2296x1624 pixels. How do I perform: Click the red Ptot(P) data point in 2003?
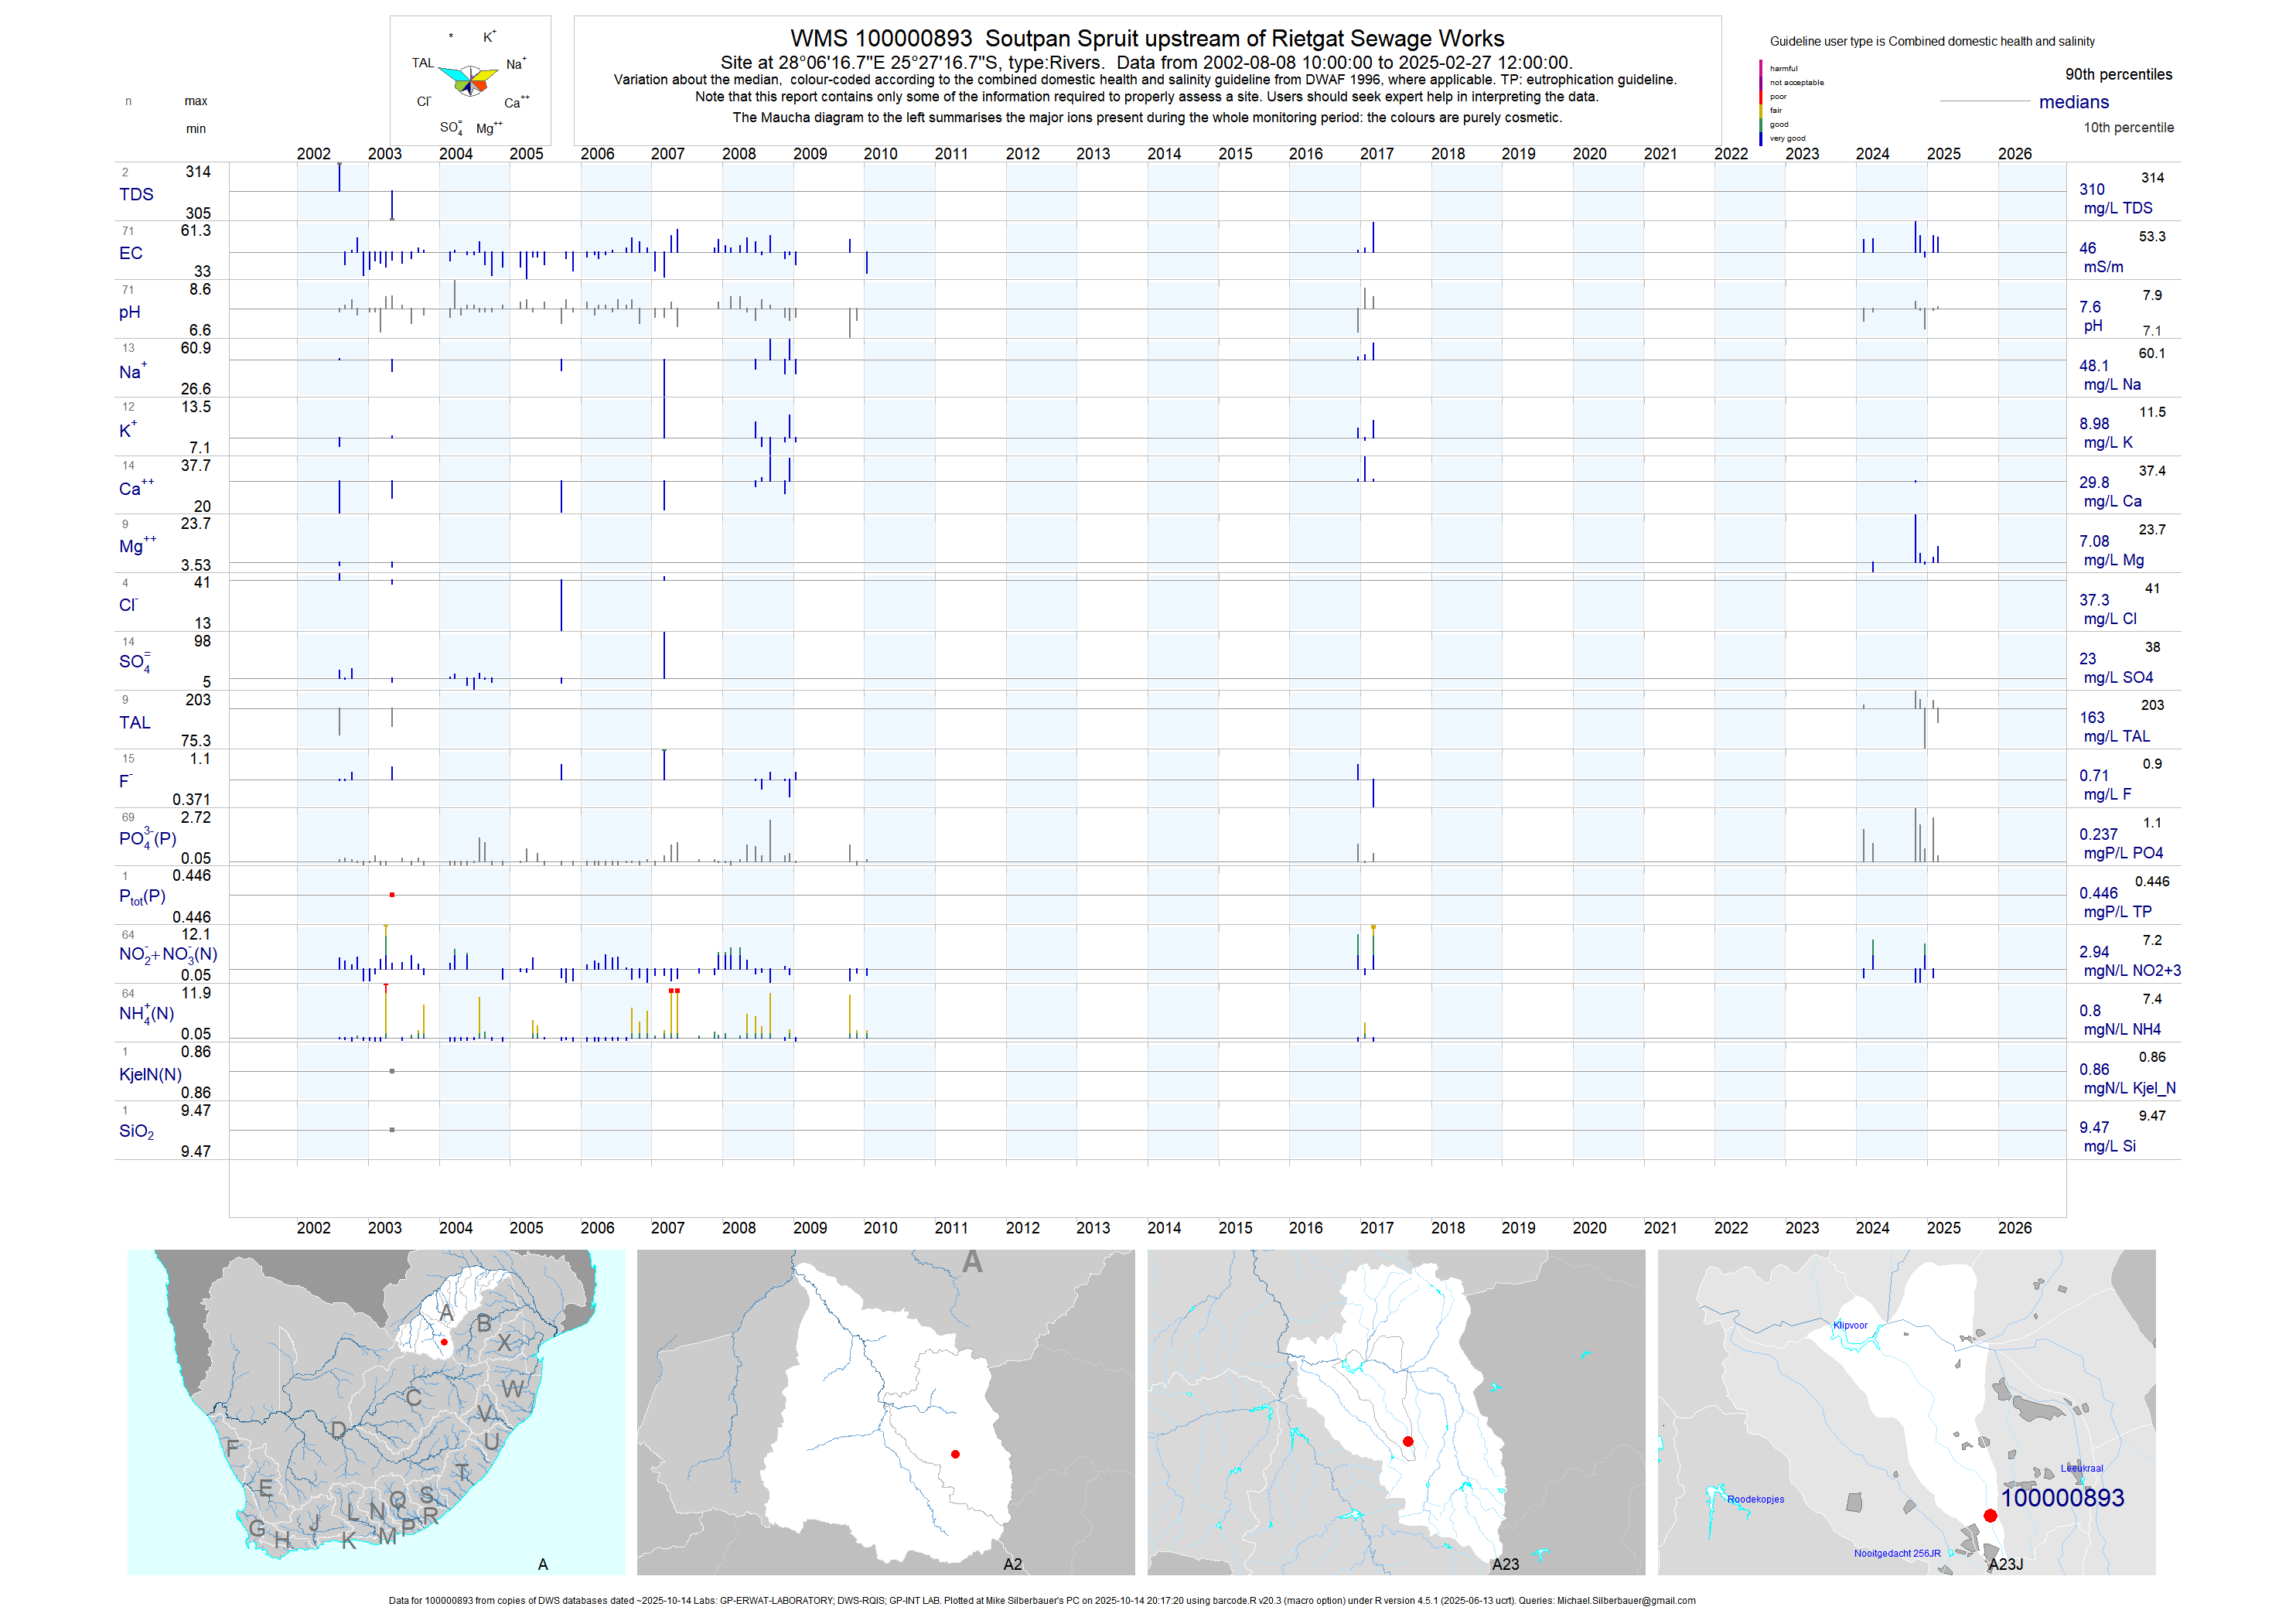pyautogui.click(x=392, y=895)
